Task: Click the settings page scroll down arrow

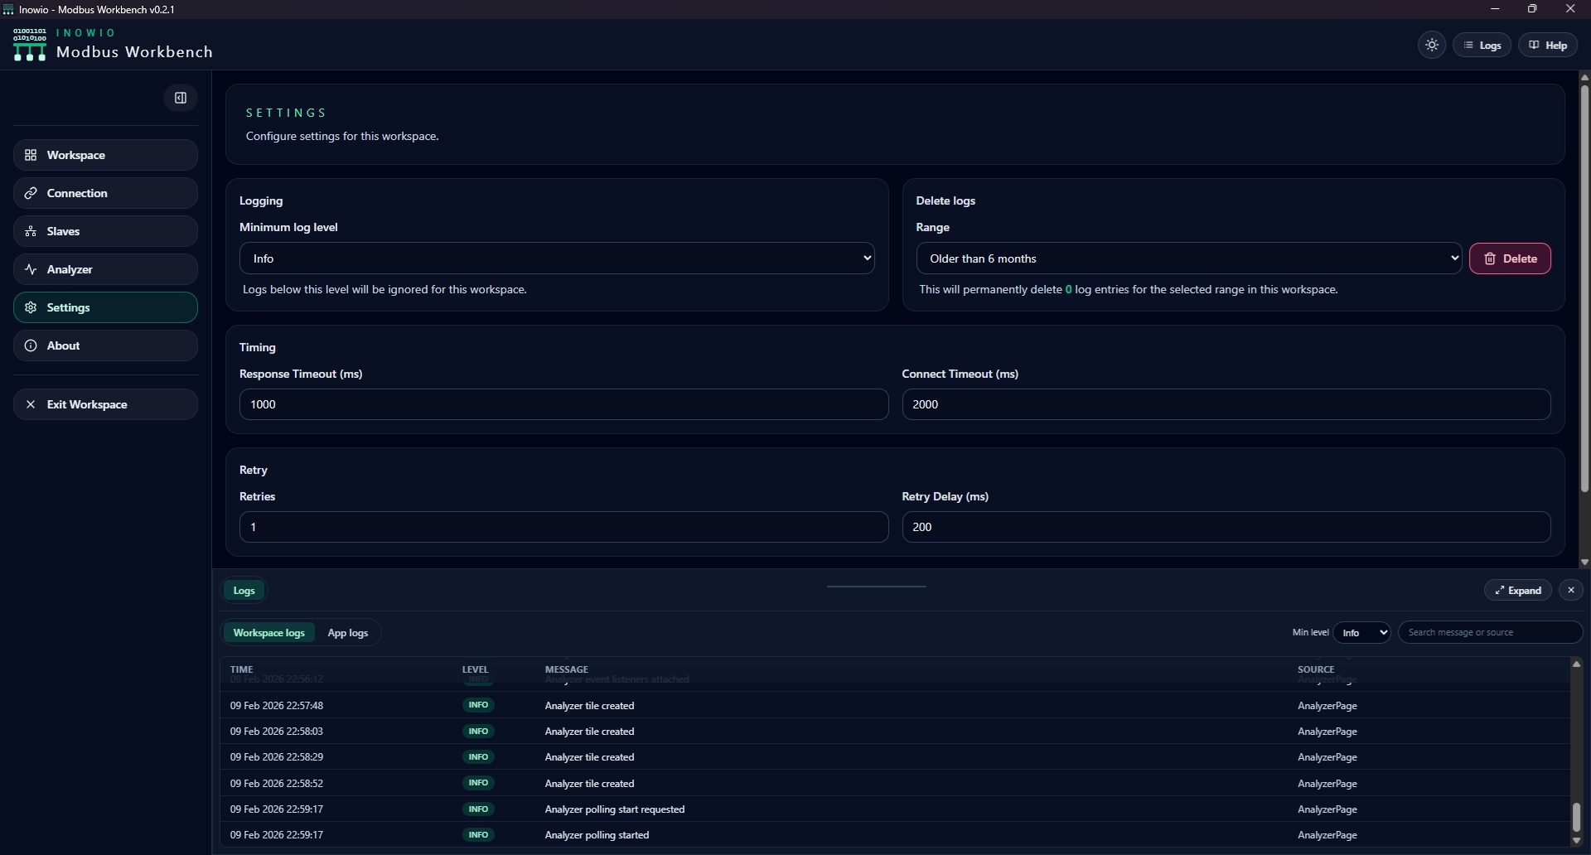Action: click(x=1584, y=562)
